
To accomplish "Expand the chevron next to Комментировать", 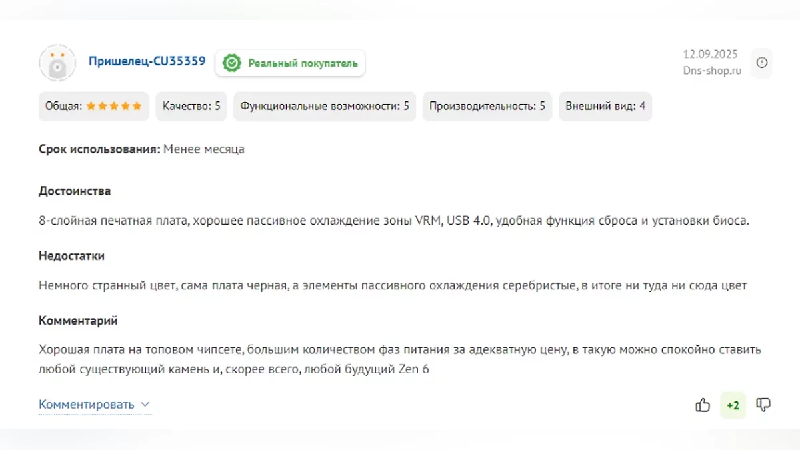I will (145, 405).
